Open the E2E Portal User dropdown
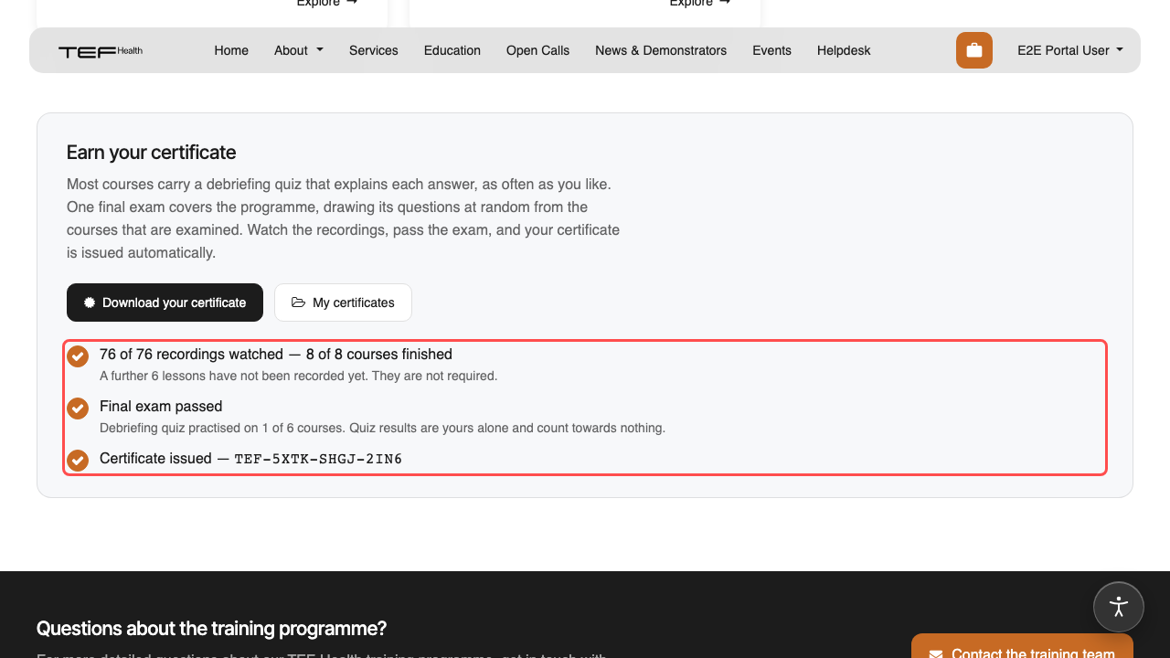 (x=1070, y=50)
